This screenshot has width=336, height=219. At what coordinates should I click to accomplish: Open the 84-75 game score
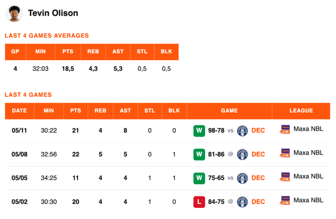point(216,202)
